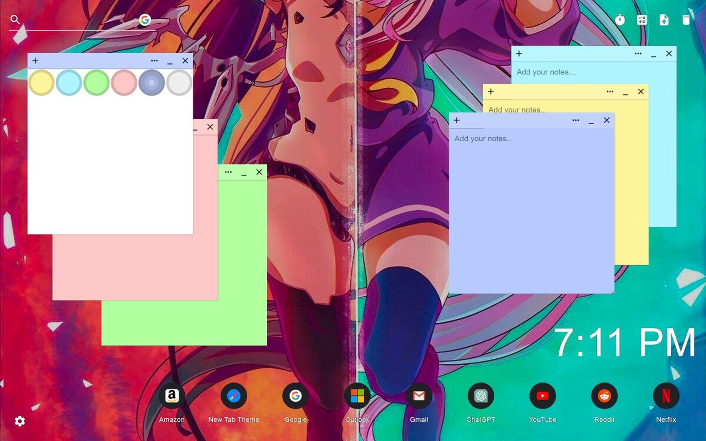
Task: Click the 7:11 PM clock
Action: (x=624, y=343)
